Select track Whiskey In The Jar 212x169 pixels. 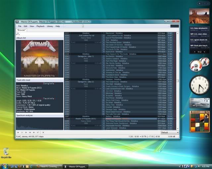point(118,73)
